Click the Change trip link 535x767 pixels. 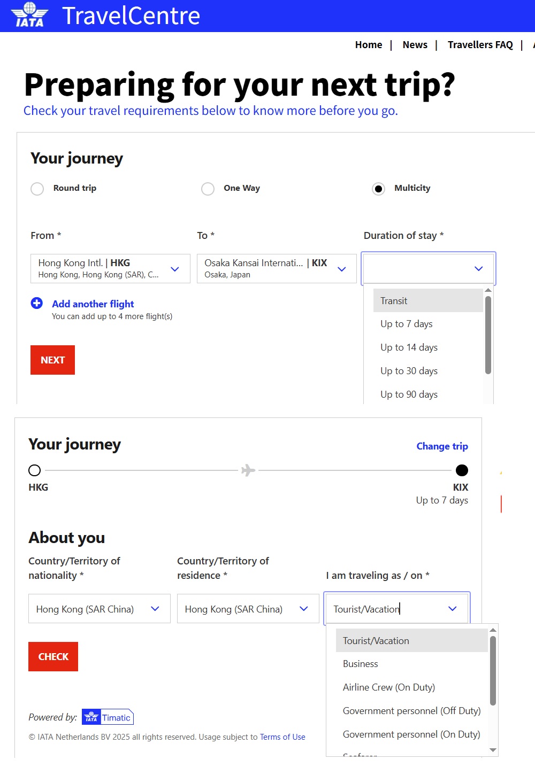point(442,446)
